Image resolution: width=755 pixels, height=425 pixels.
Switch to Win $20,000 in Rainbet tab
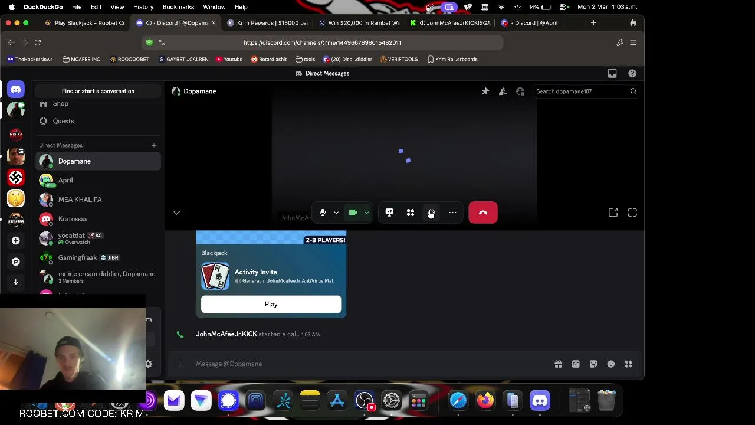pos(359,23)
